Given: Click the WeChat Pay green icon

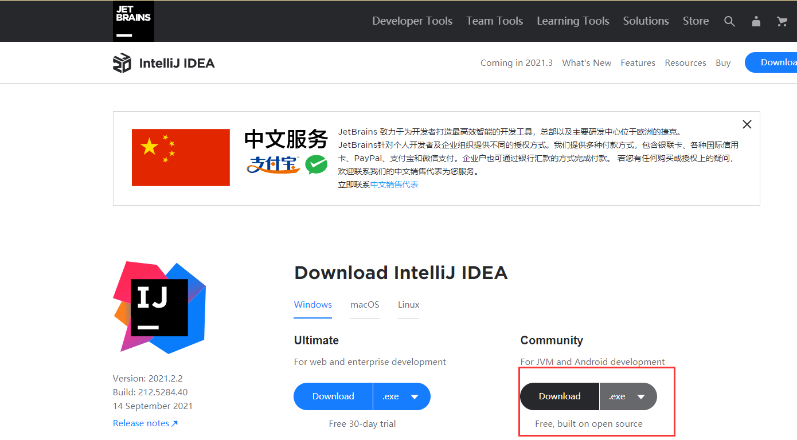Looking at the screenshot, I should [316, 164].
